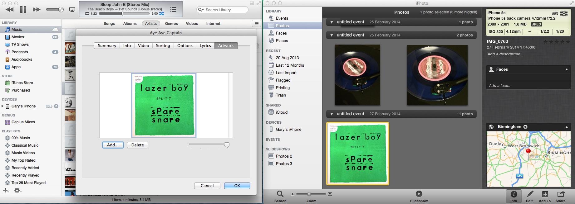Collapse the 27 February 2014 untitled event

coord(332,114)
